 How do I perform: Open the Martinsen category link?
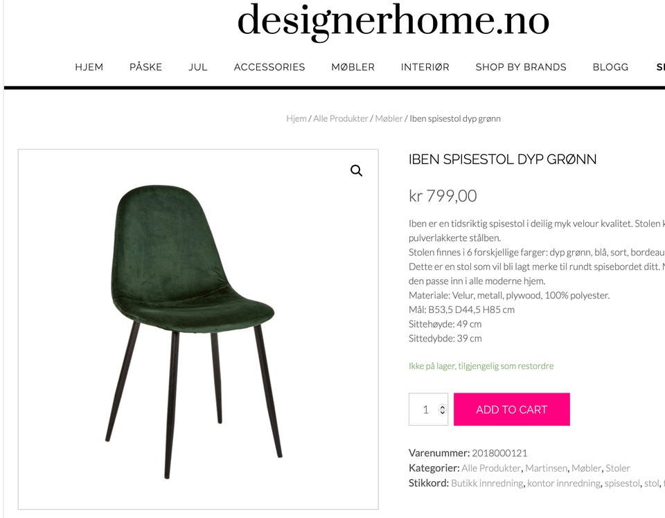click(x=546, y=468)
